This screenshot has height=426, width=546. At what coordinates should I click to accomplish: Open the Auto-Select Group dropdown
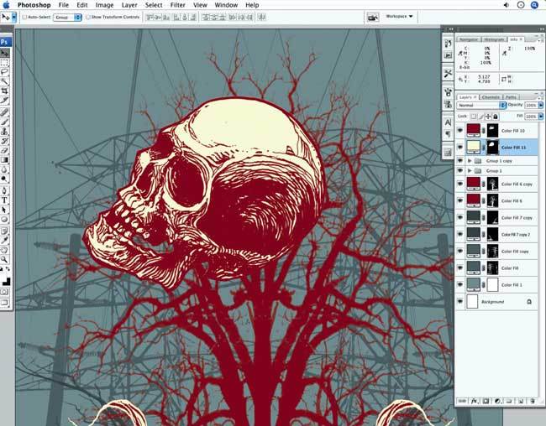(67, 17)
